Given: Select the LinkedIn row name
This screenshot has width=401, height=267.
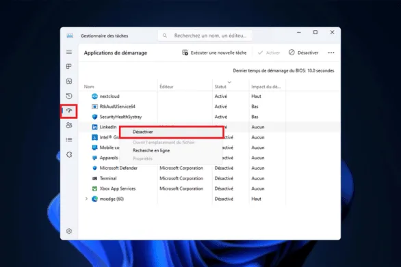Looking at the screenshot, I should (x=108, y=127).
